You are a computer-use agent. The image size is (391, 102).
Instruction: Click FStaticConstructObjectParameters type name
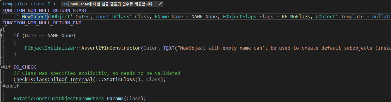tap(59, 98)
